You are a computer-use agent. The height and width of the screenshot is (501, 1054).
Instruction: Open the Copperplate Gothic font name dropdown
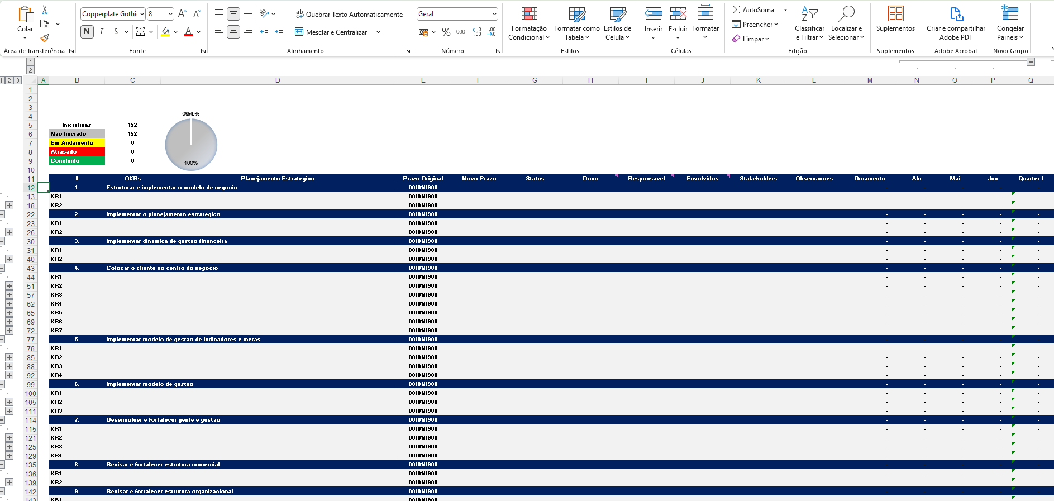(142, 14)
